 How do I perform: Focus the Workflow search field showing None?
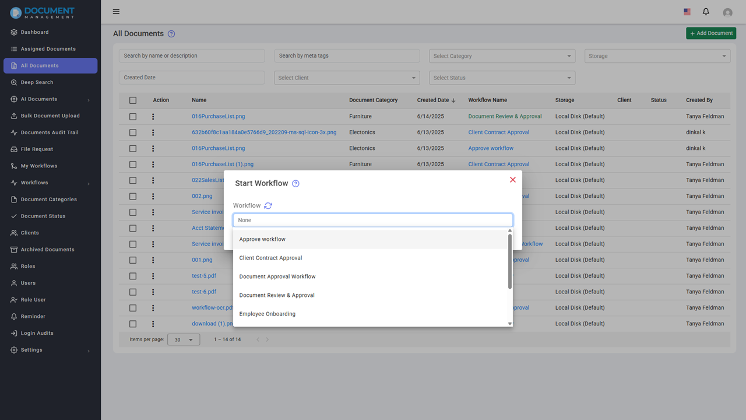tap(373, 220)
